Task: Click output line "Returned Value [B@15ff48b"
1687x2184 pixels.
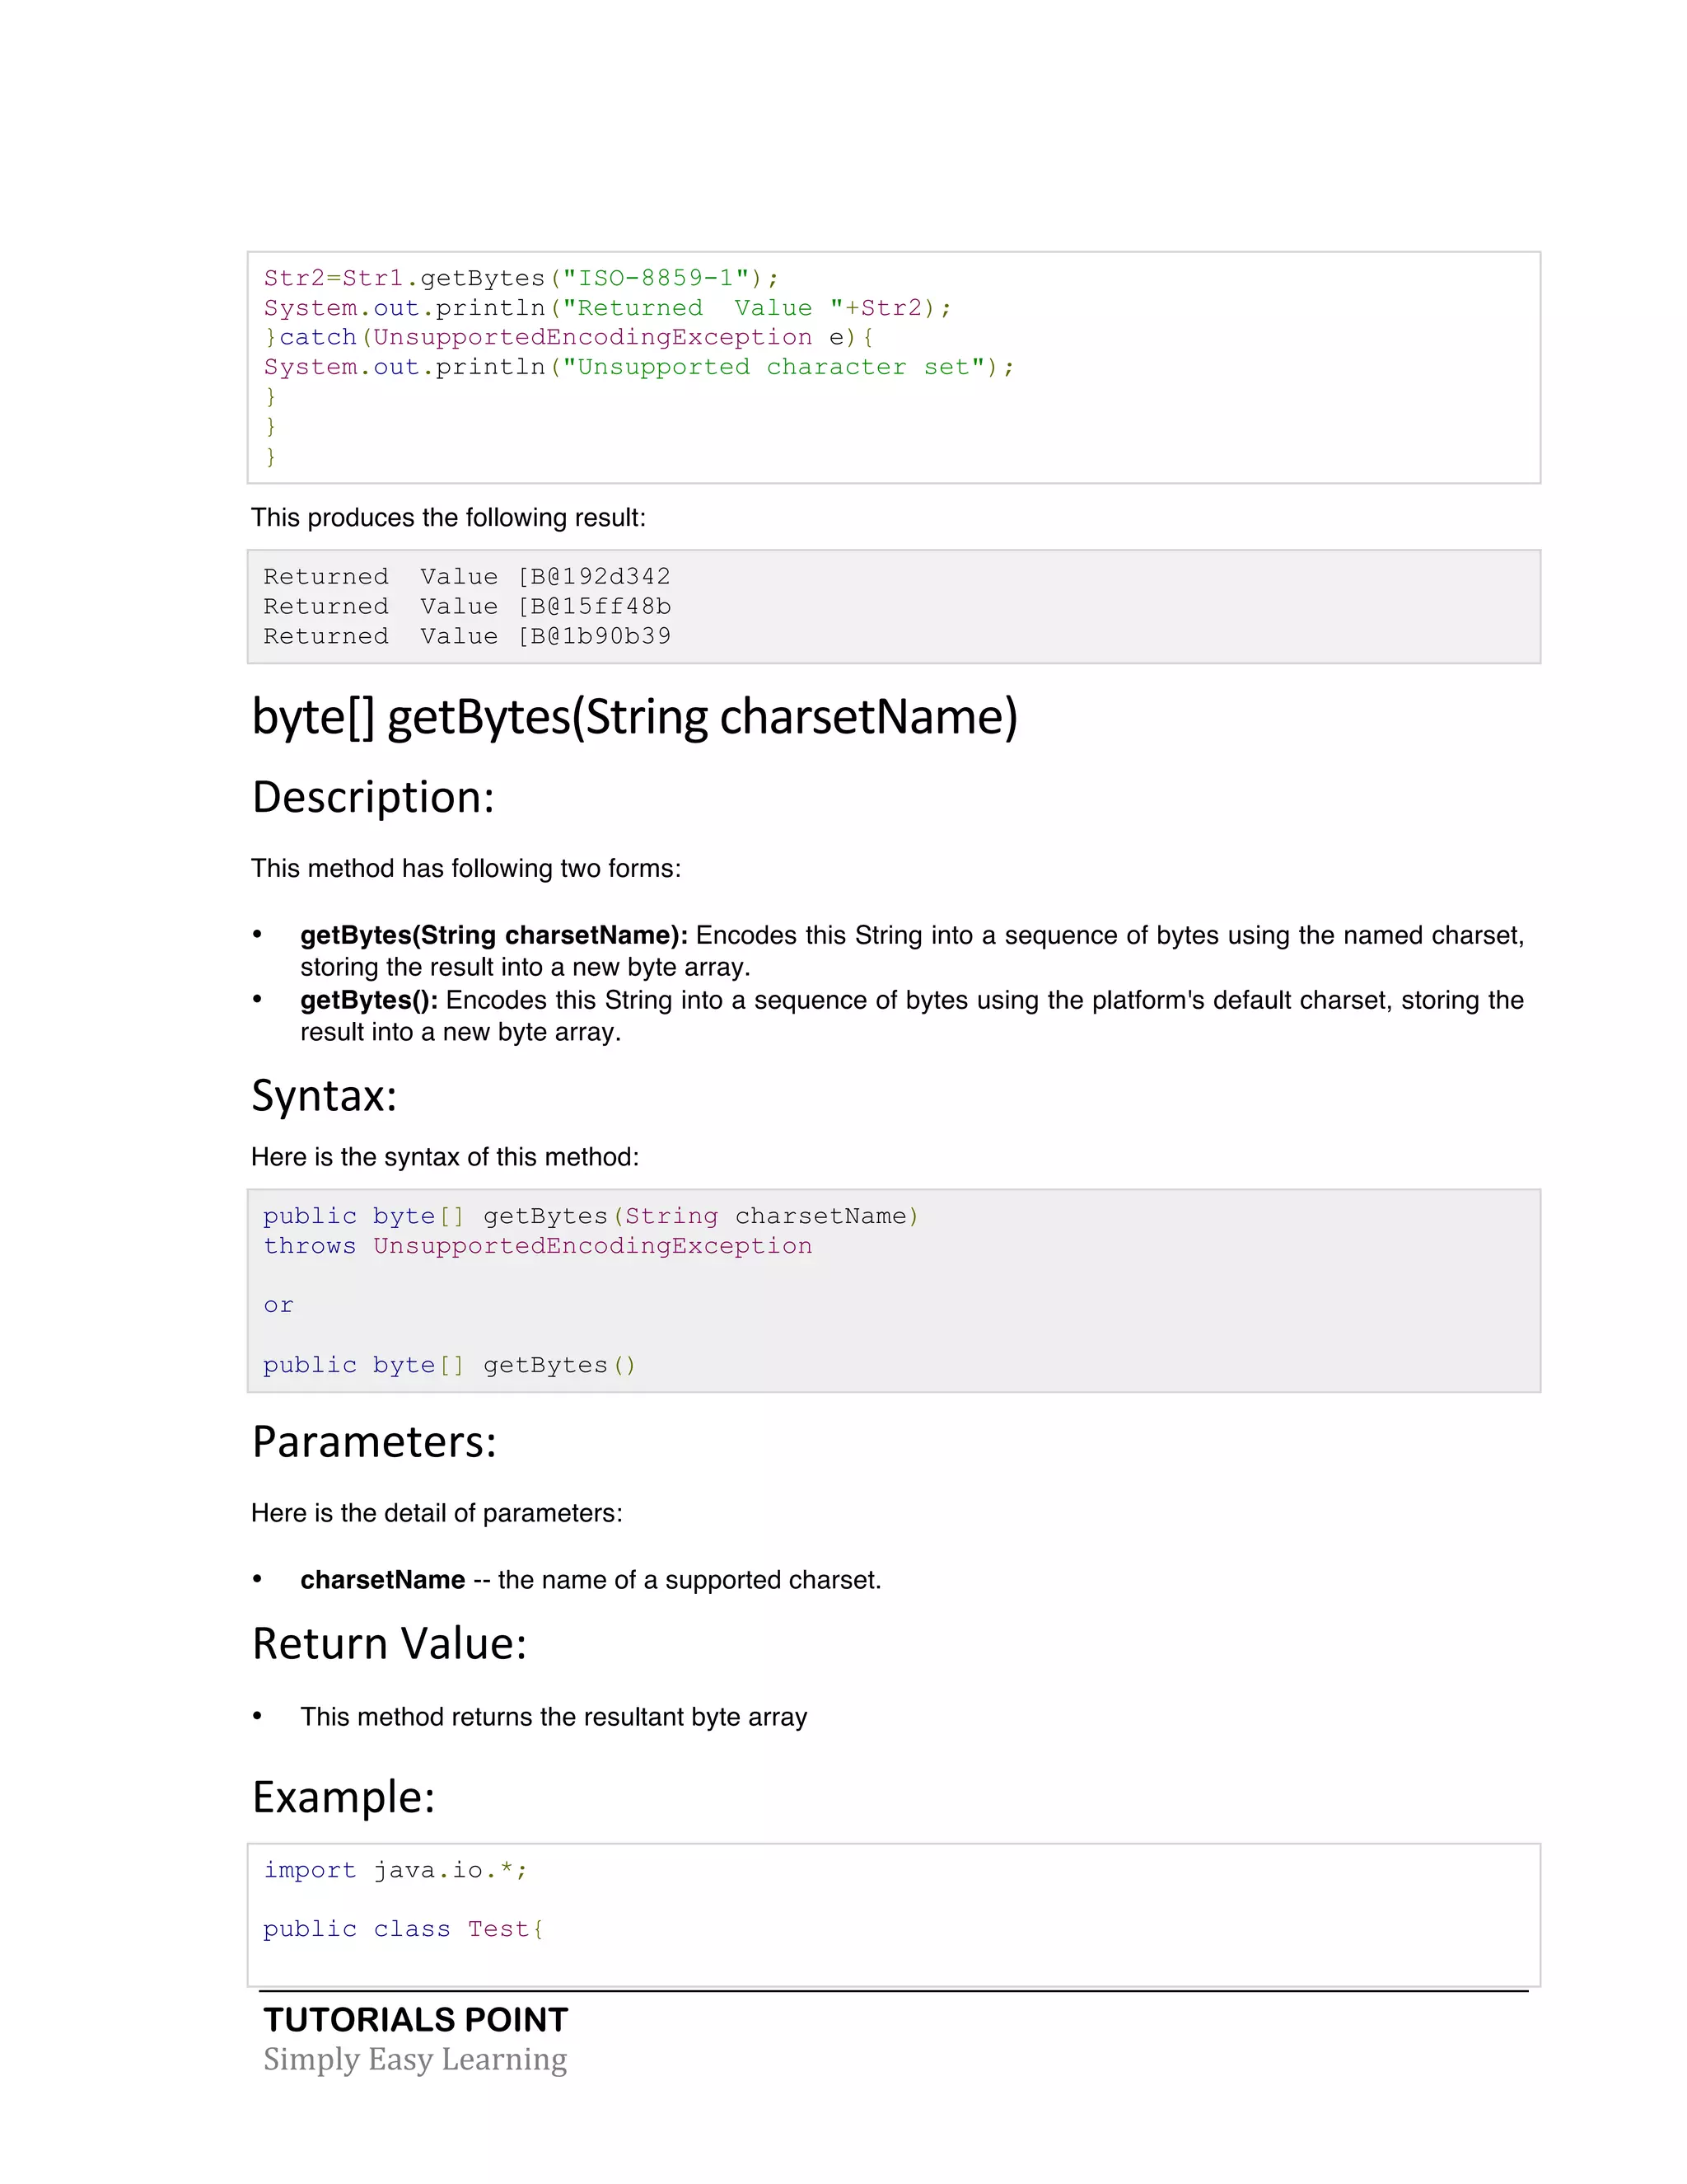Action: pyautogui.click(x=467, y=607)
